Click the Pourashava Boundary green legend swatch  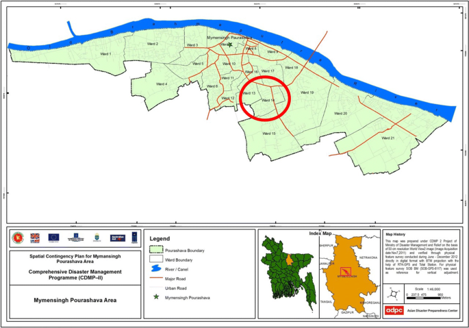point(157,251)
